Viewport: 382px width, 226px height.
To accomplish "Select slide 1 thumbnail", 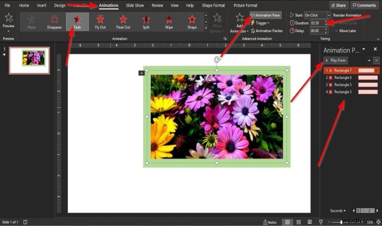I will point(29,60).
